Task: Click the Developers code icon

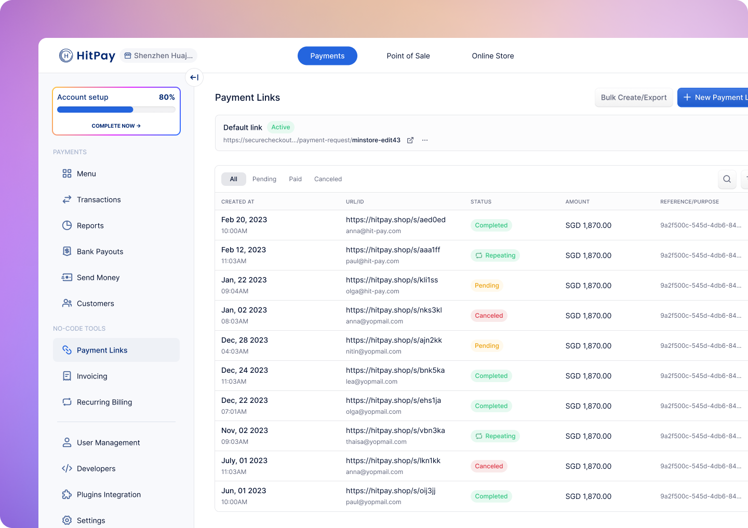Action: (67, 468)
